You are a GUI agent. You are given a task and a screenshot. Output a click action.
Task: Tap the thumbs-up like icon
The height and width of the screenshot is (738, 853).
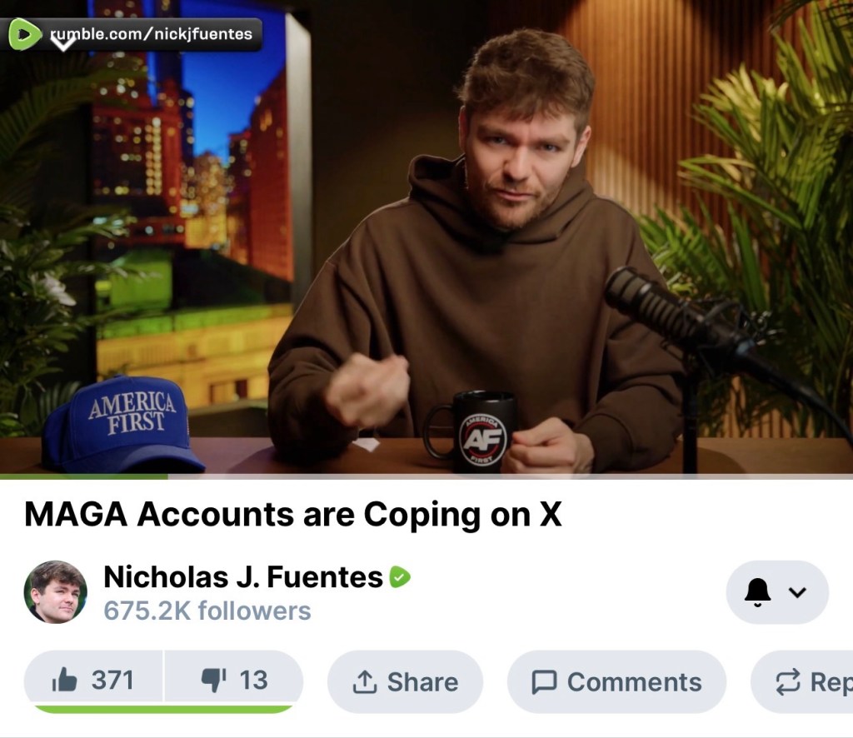(64, 680)
